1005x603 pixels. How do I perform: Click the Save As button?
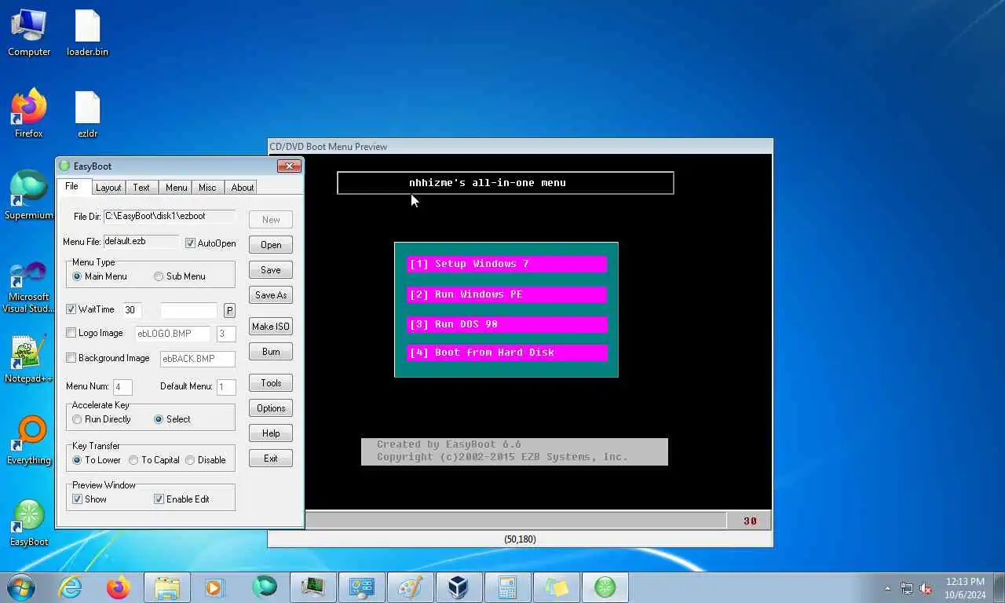click(x=271, y=295)
